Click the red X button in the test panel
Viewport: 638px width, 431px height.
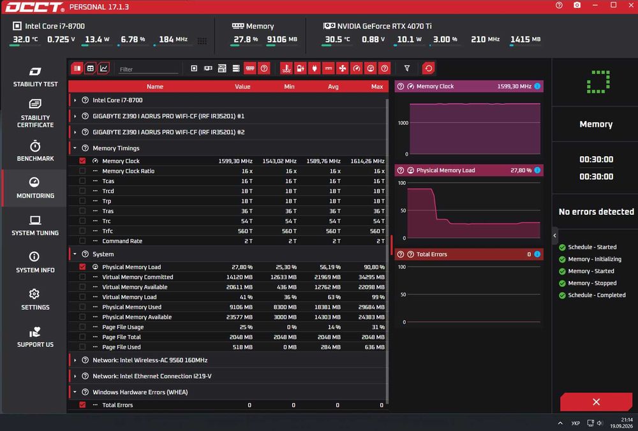tap(596, 402)
